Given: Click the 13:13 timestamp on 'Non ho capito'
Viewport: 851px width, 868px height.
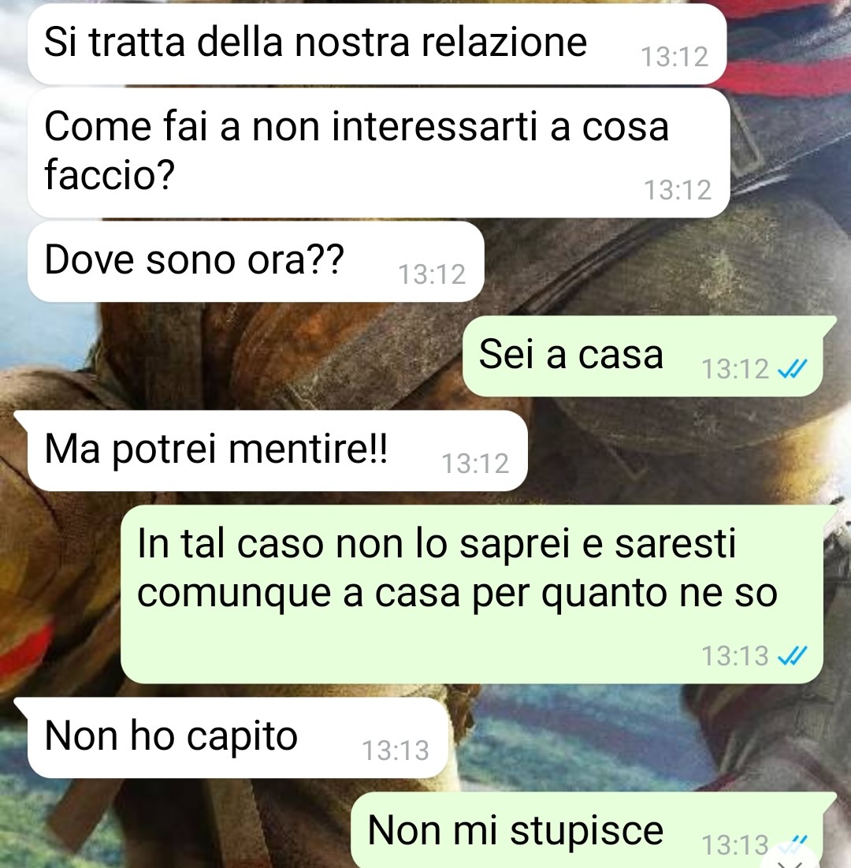Looking at the screenshot, I should pyautogui.click(x=396, y=751).
